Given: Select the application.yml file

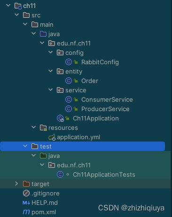Looking at the screenshot, I should tap(78, 137).
